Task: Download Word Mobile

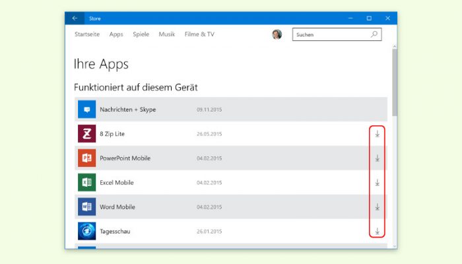Action: pos(377,207)
